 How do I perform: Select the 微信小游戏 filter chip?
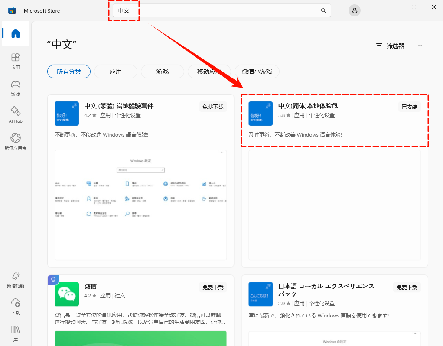click(x=257, y=72)
